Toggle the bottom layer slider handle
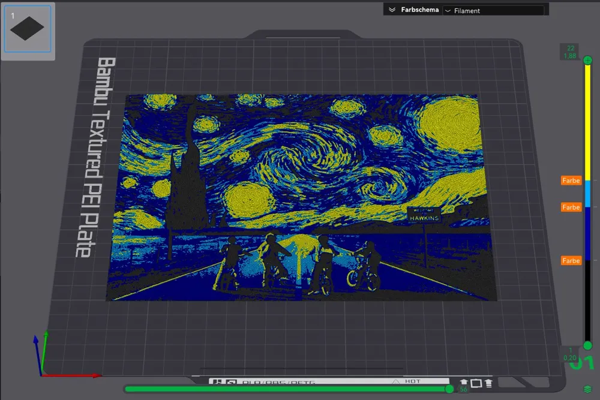The image size is (600, 400). [x=587, y=346]
